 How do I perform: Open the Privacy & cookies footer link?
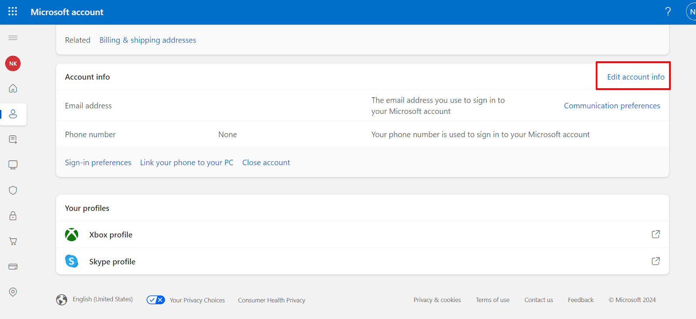point(437,300)
